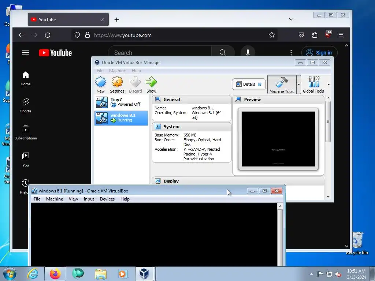Image resolution: width=375 pixels, height=281 pixels.
Task: Click the muted volume tray icon
Action: [x=338, y=274]
